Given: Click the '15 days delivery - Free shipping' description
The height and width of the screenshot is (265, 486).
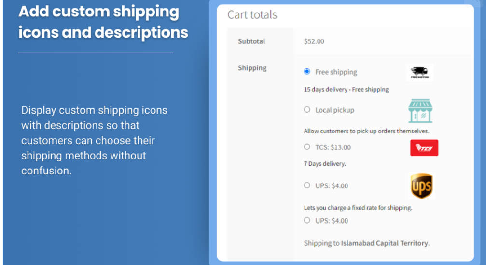Looking at the screenshot, I should (346, 90).
